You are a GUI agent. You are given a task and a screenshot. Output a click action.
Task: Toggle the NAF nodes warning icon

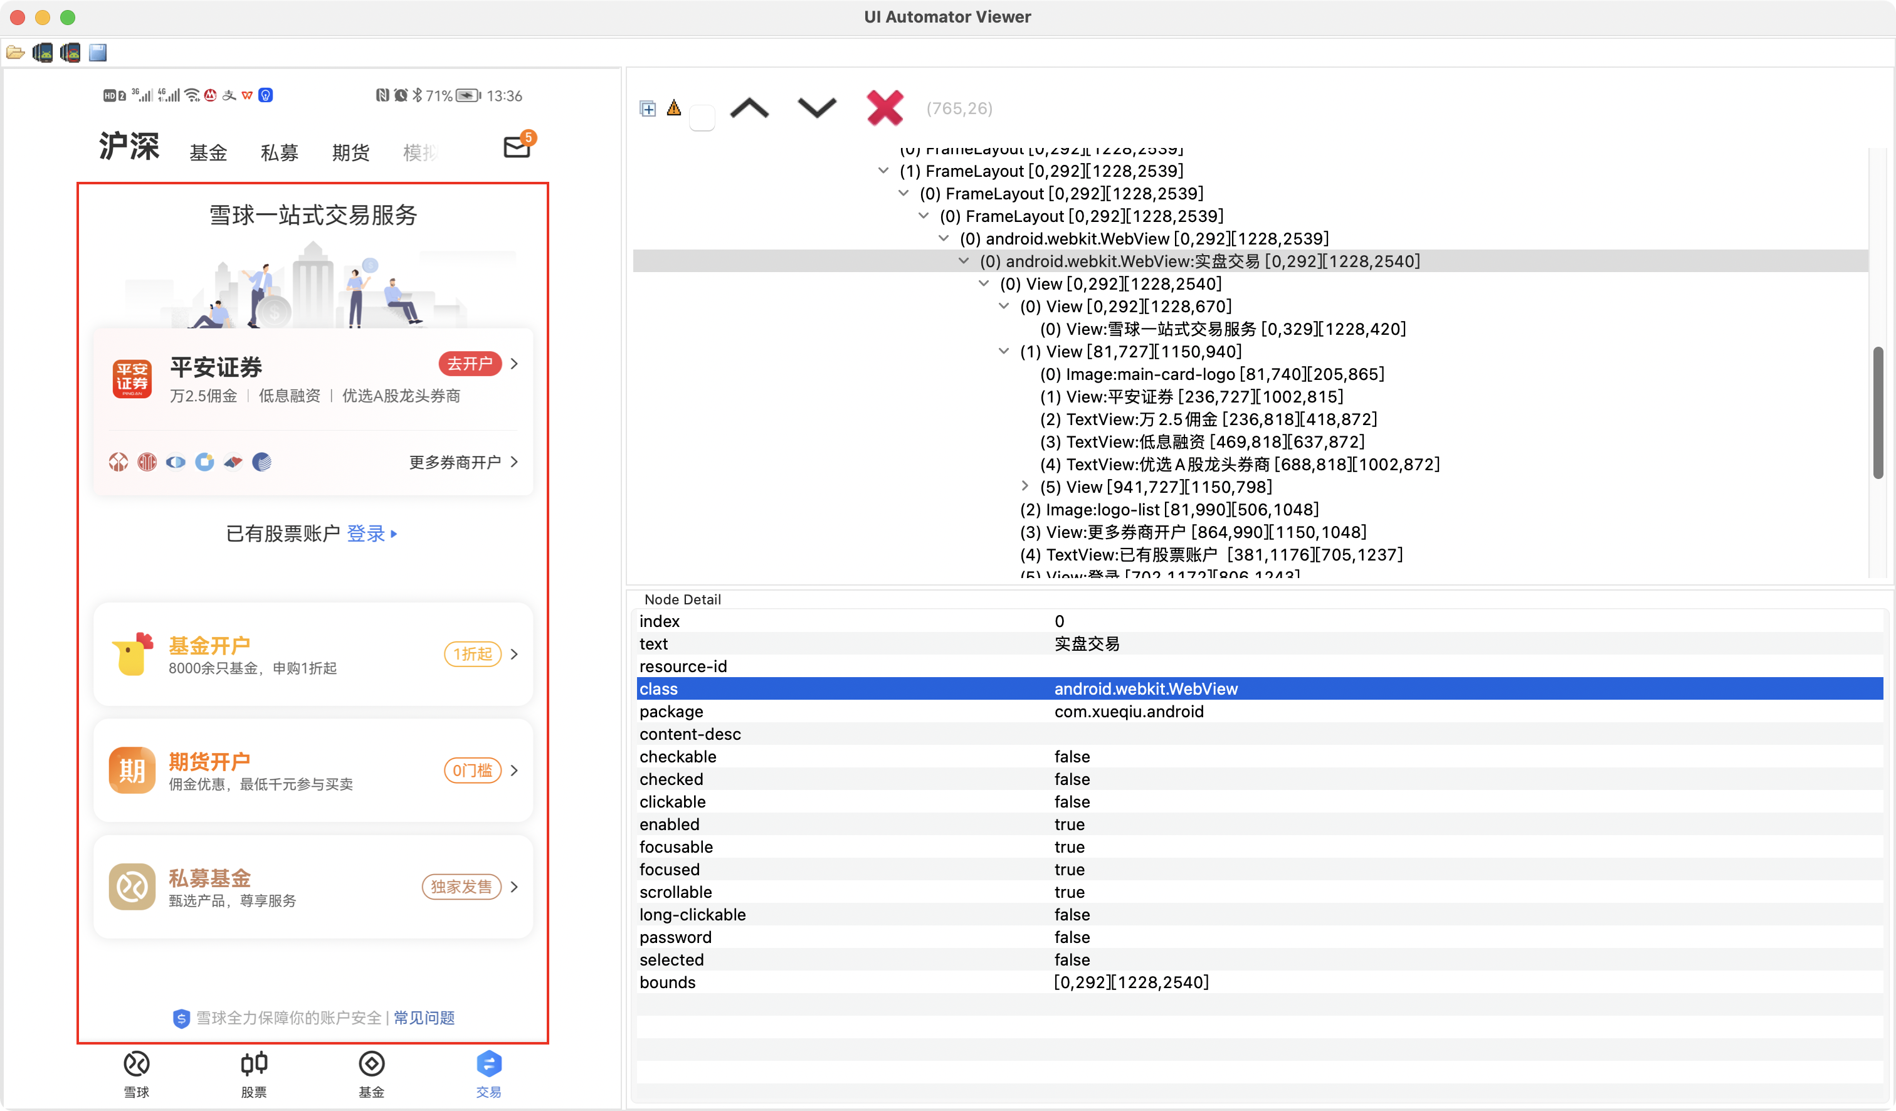click(674, 108)
